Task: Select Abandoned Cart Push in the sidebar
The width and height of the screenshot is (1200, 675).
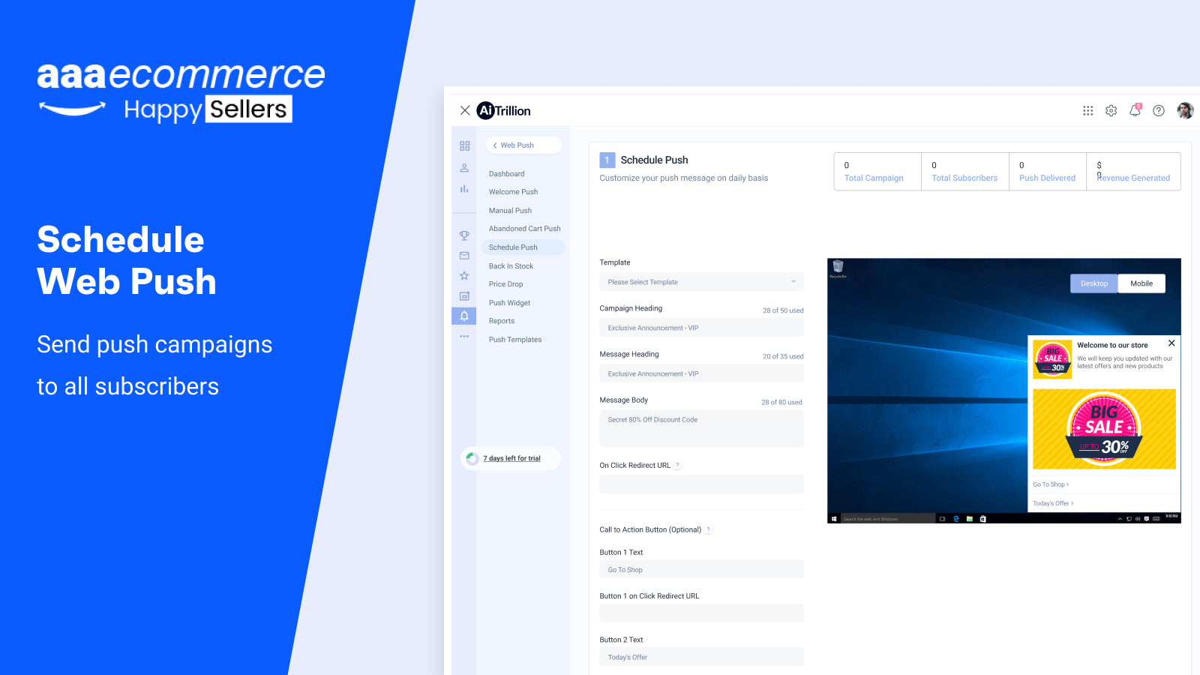Action: (x=523, y=228)
